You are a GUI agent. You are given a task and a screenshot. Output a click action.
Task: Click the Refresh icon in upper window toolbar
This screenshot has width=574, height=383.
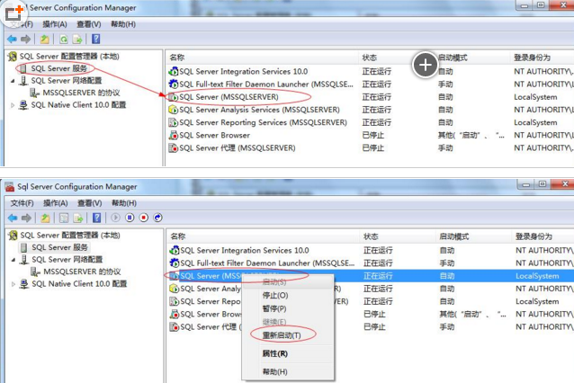64,39
